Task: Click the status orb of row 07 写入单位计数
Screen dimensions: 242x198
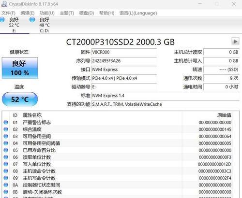Action: pos(6,164)
